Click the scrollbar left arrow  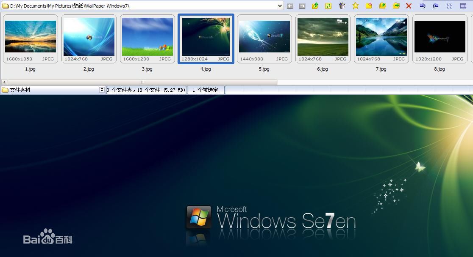click(x=4, y=82)
